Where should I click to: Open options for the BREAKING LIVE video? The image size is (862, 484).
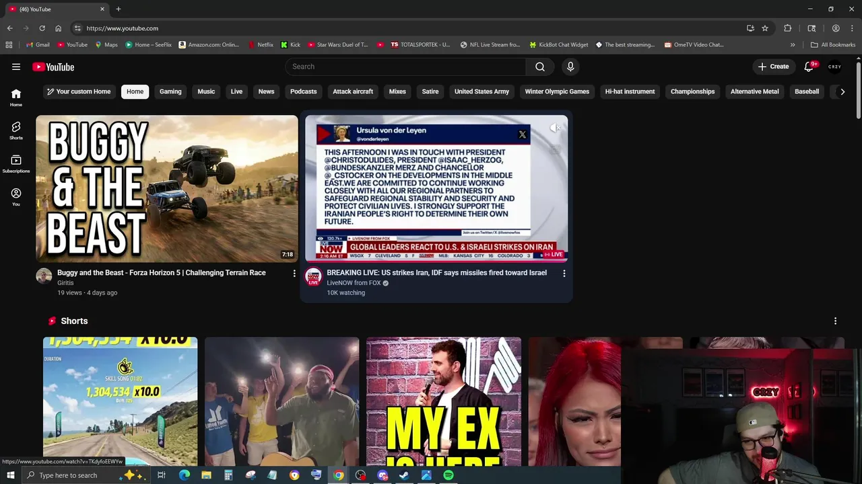pyautogui.click(x=564, y=274)
